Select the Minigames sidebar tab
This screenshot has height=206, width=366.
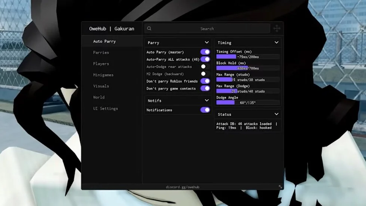103,75
